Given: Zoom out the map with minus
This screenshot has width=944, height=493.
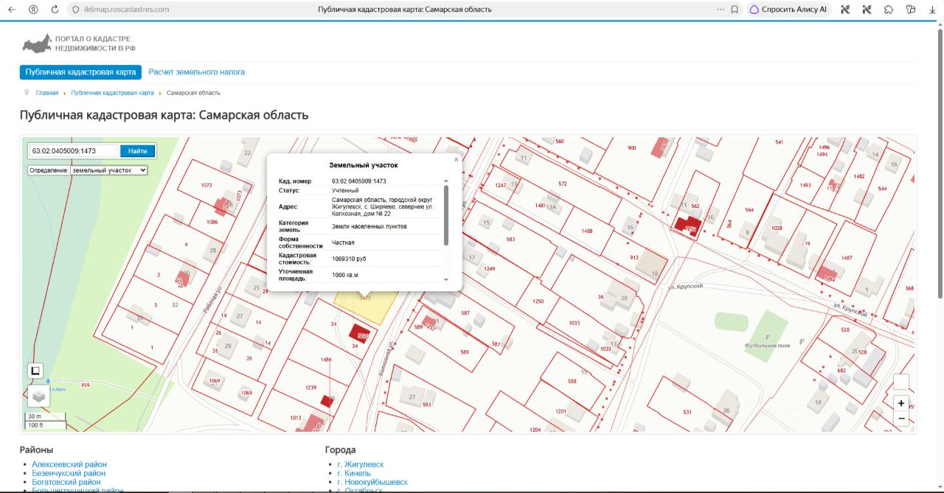Looking at the screenshot, I should click(901, 419).
